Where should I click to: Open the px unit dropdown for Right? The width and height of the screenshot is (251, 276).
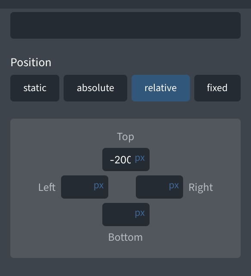click(174, 186)
